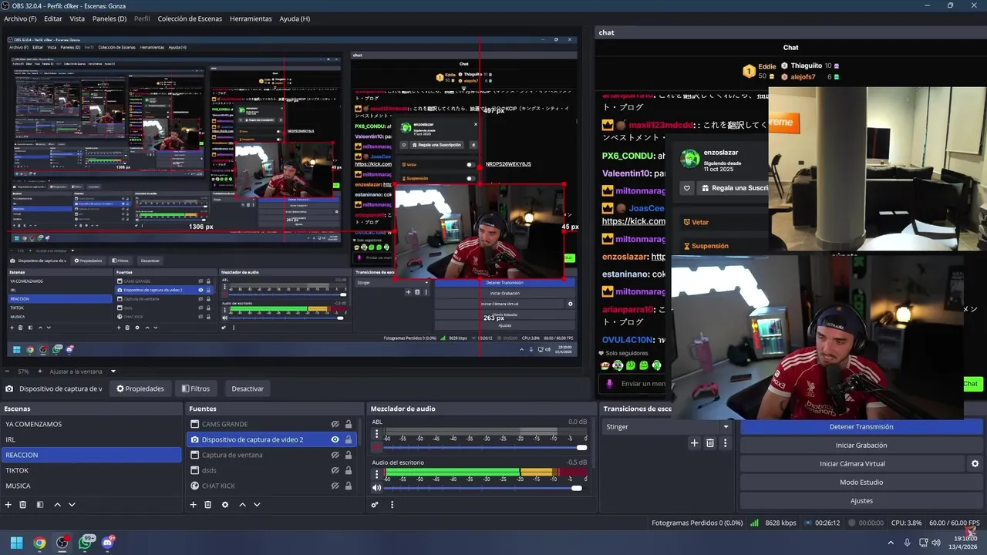The height and width of the screenshot is (555, 987).
Task: Open the Archivo menu
Action: point(20,18)
